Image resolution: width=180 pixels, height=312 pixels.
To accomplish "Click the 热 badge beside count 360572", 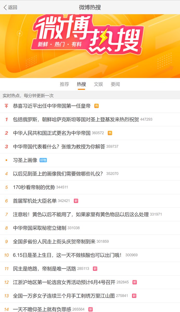I will 110,133.
